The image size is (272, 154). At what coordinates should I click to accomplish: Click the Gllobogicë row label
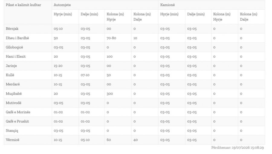(x=14, y=47)
